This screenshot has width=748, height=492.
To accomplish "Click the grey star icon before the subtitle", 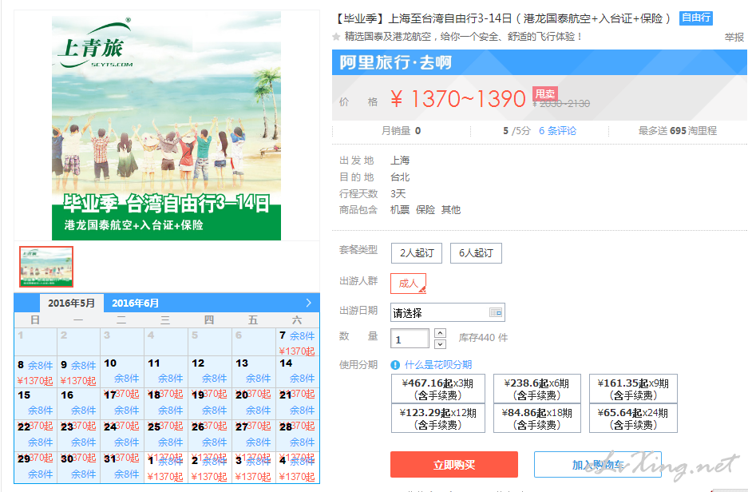I will click(336, 37).
